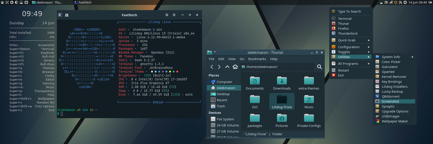
Task: Select the Pictures folder icon
Action: pos(282,118)
